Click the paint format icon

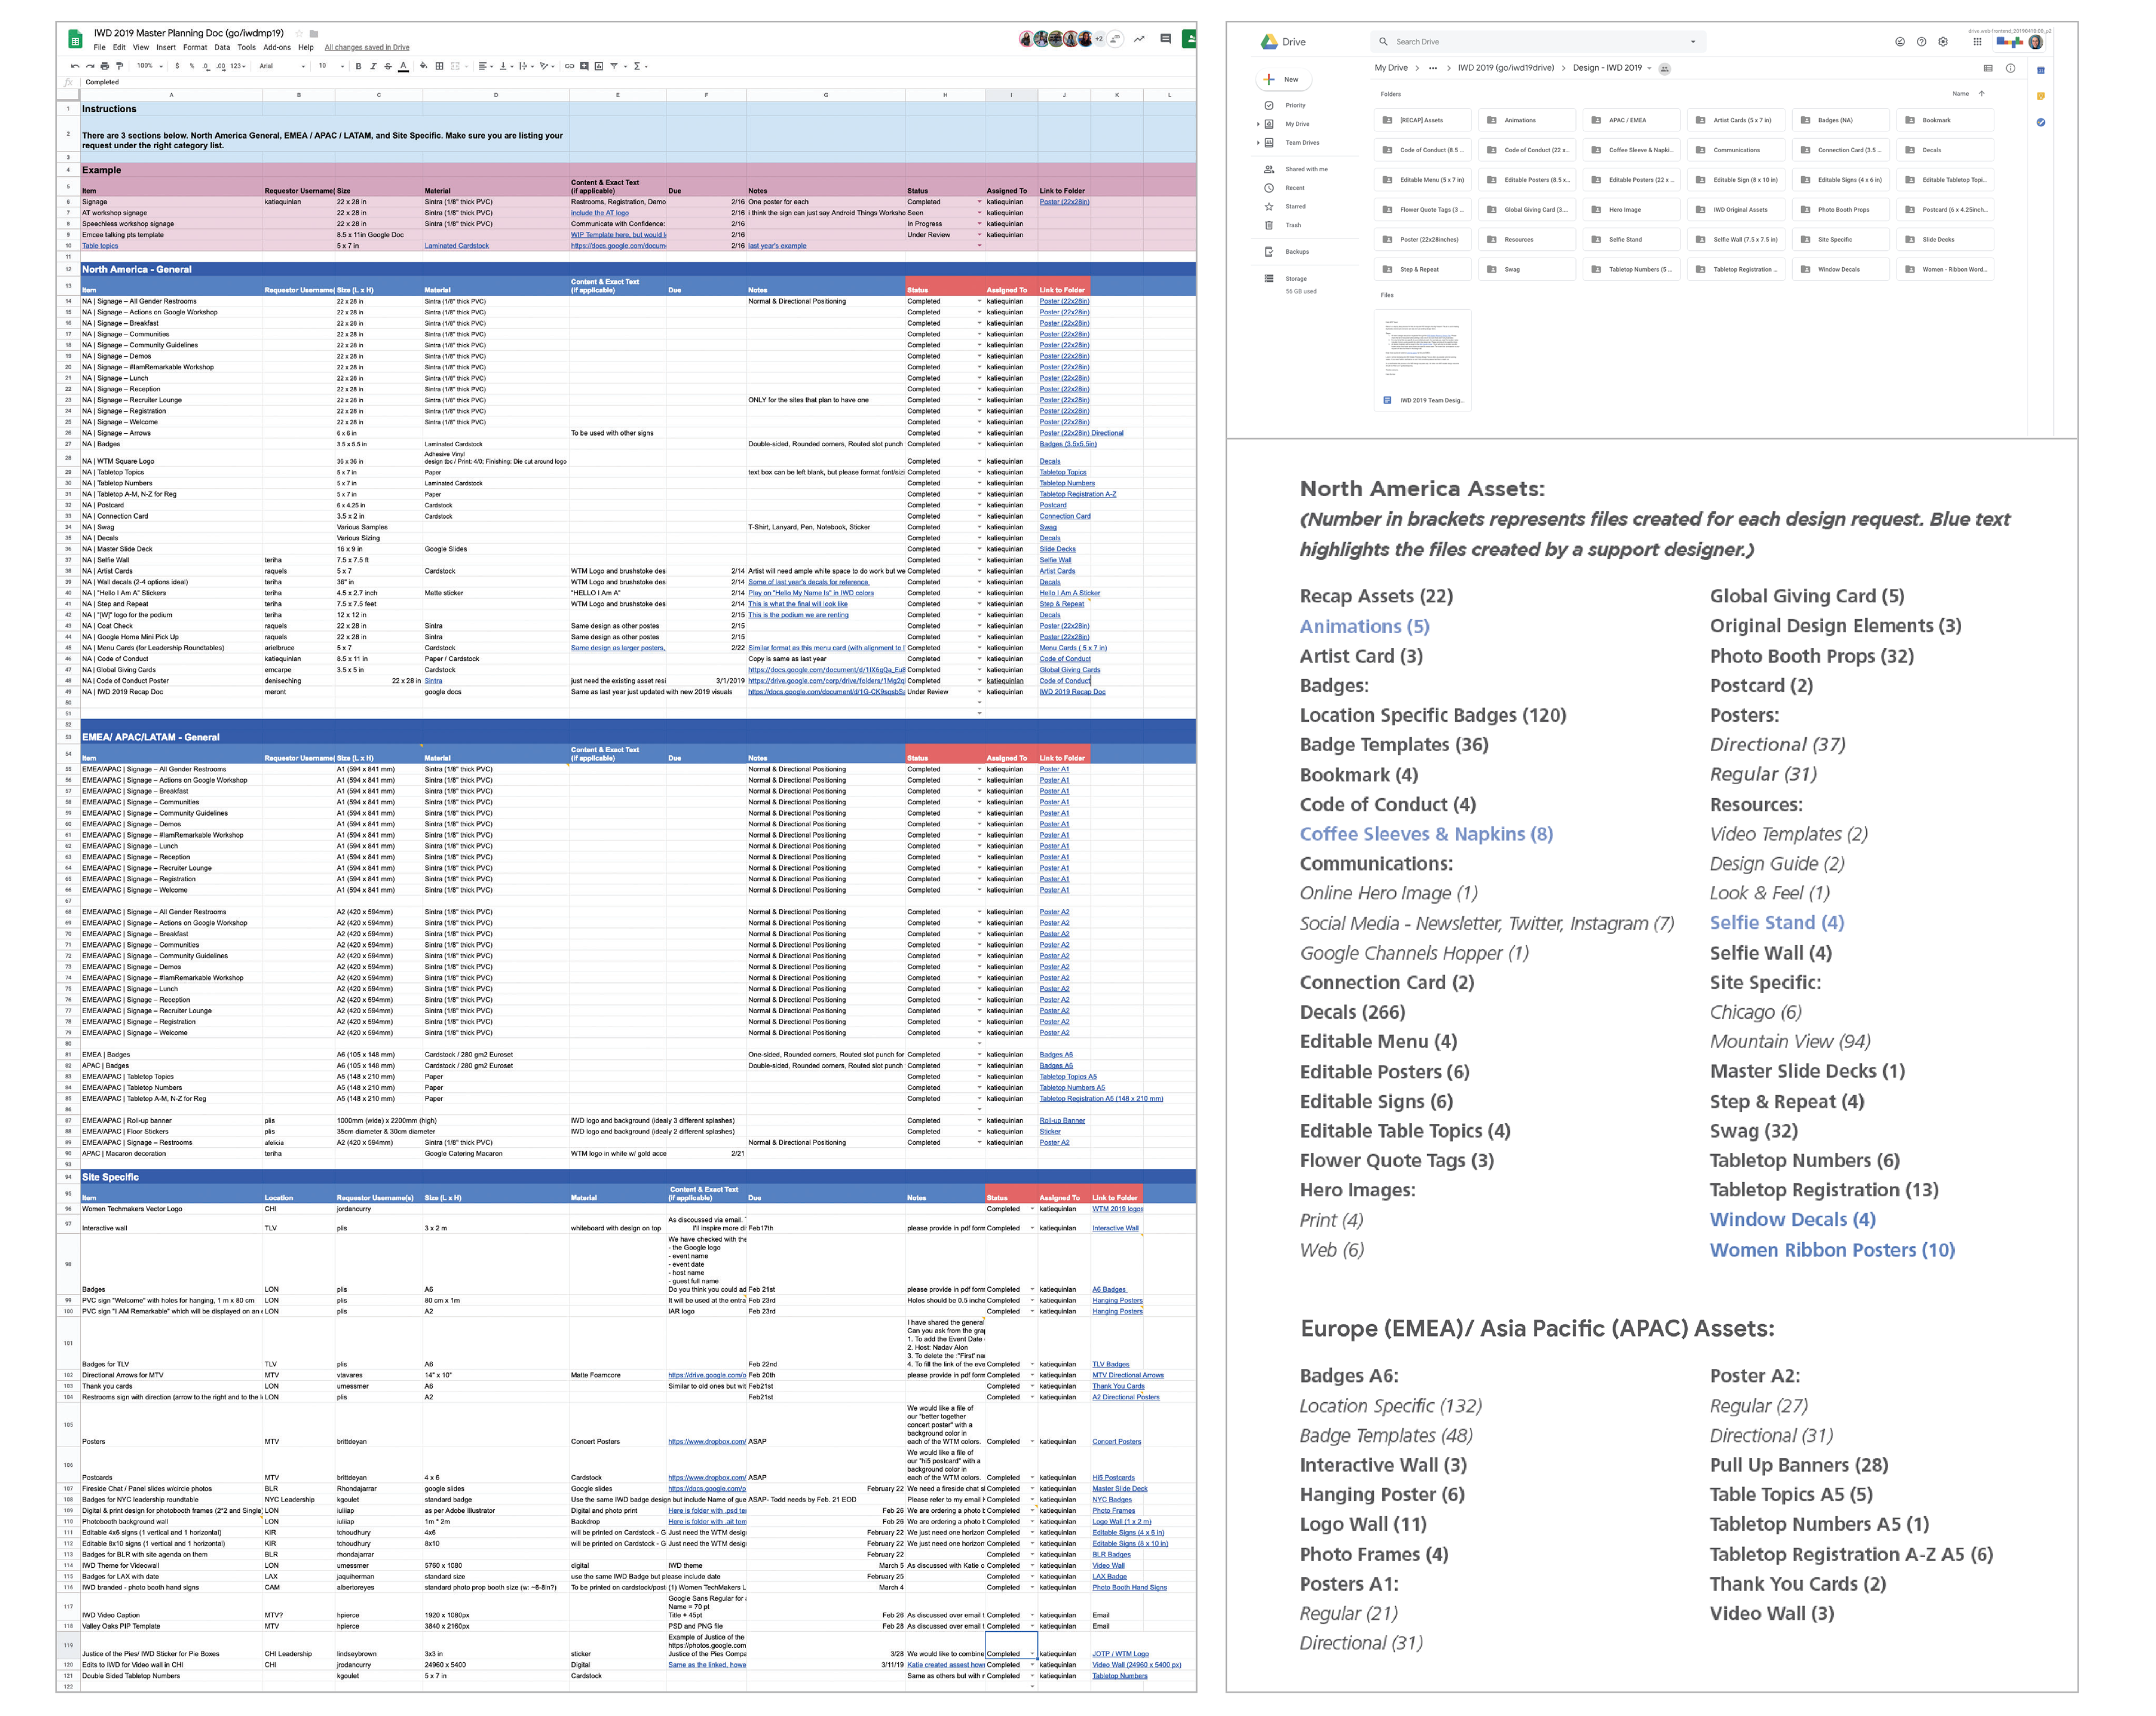(119, 66)
